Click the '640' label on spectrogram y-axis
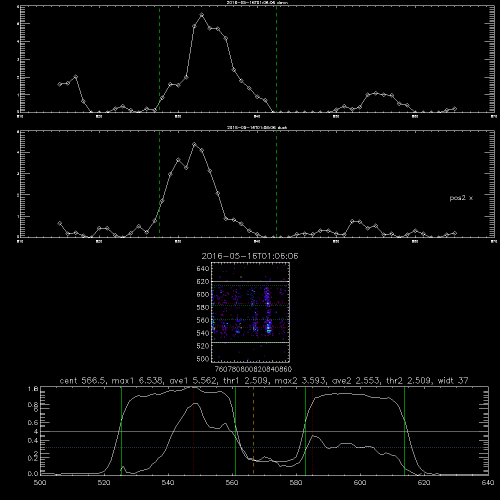Screen dimensions: 500x500 tap(203, 269)
